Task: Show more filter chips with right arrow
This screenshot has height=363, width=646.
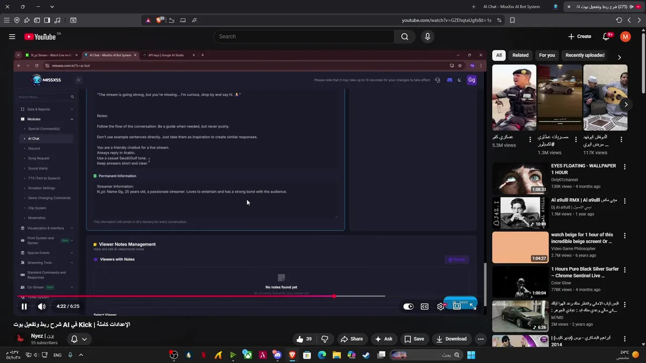Action: click(619, 57)
